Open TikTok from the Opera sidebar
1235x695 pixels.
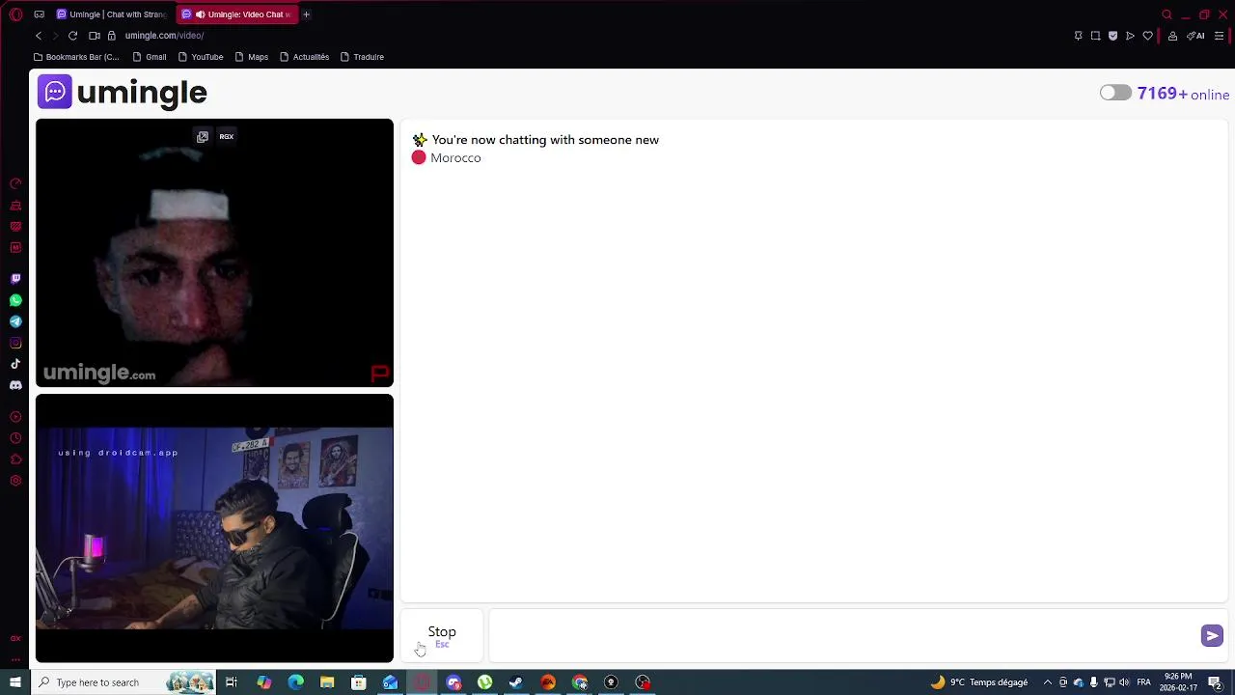15,364
